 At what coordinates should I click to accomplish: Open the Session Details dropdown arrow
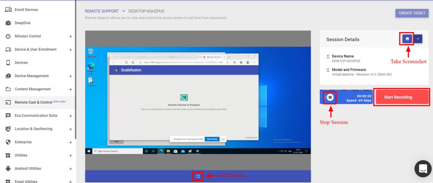(417, 39)
